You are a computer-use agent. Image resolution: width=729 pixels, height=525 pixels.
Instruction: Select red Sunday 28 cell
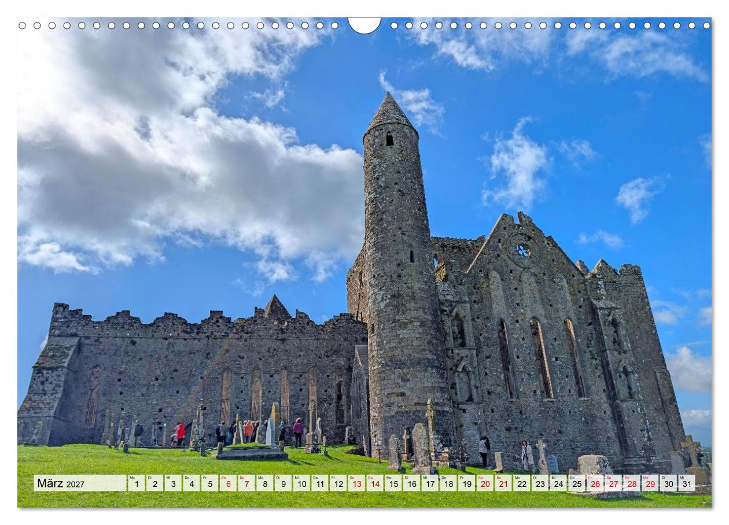[632, 483]
